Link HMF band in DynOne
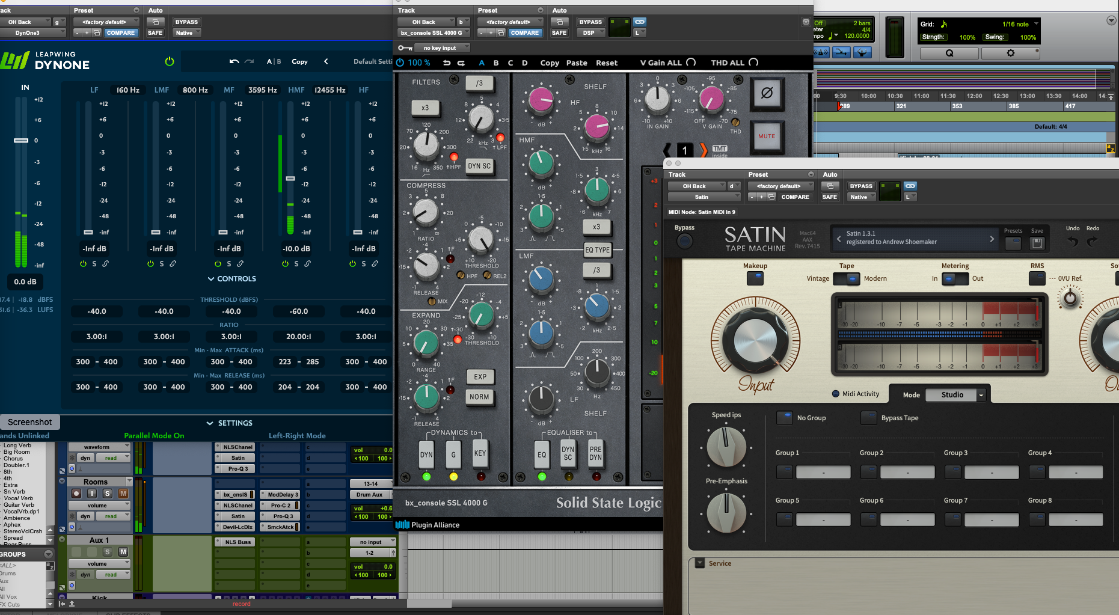This screenshot has width=1119, height=615. pos(307,264)
